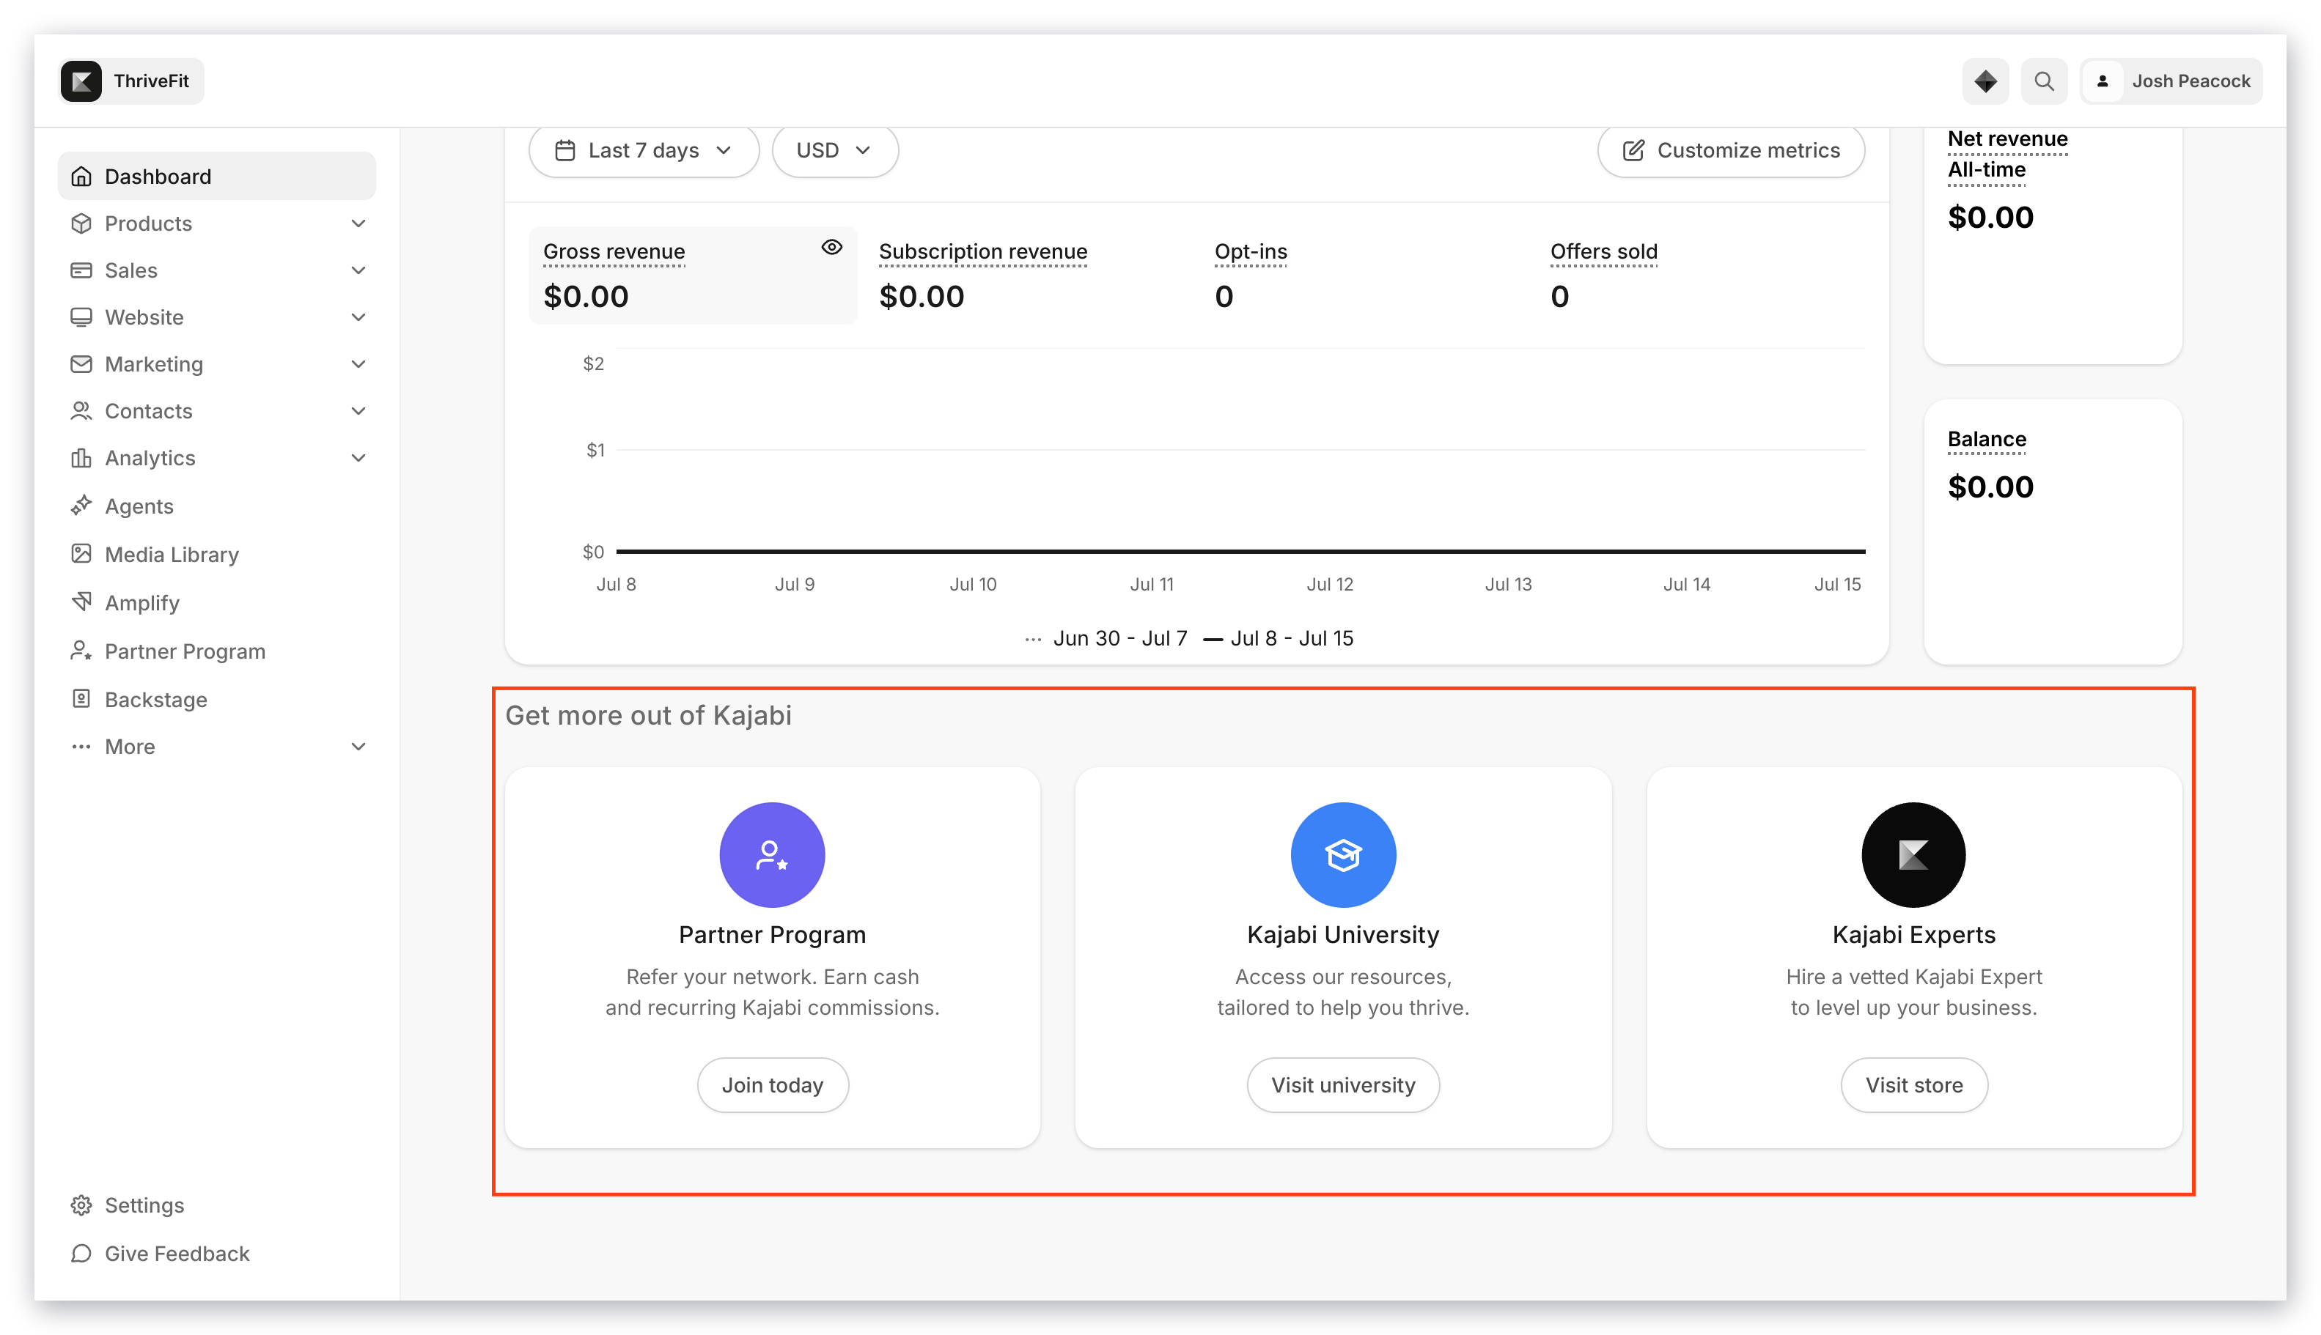Click the Media Library image icon
This screenshot has width=2321, height=1335.
tap(81, 554)
